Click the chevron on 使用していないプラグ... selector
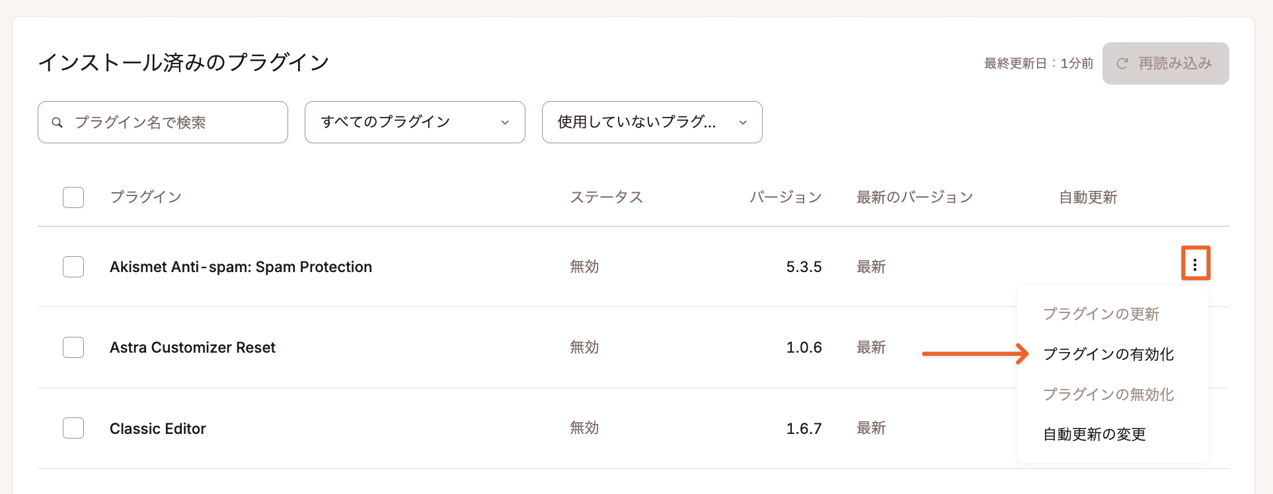Screen dimensions: 1273x494 [x=742, y=122]
